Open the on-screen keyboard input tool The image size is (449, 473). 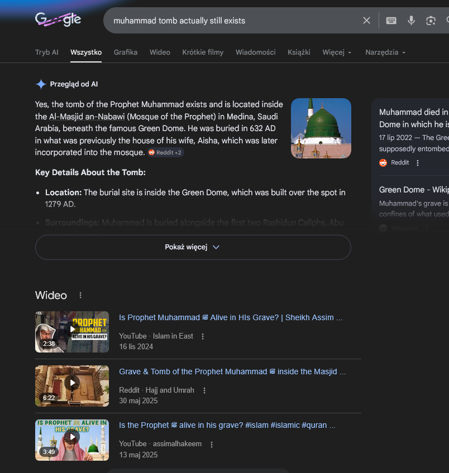tap(391, 21)
